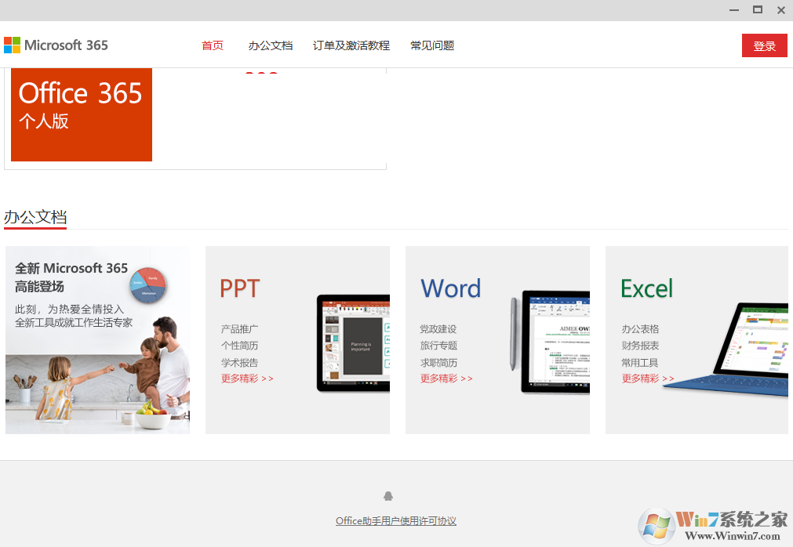
Task: Open Office助手用户使用许可协议 agreement link
Action: click(397, 520)
